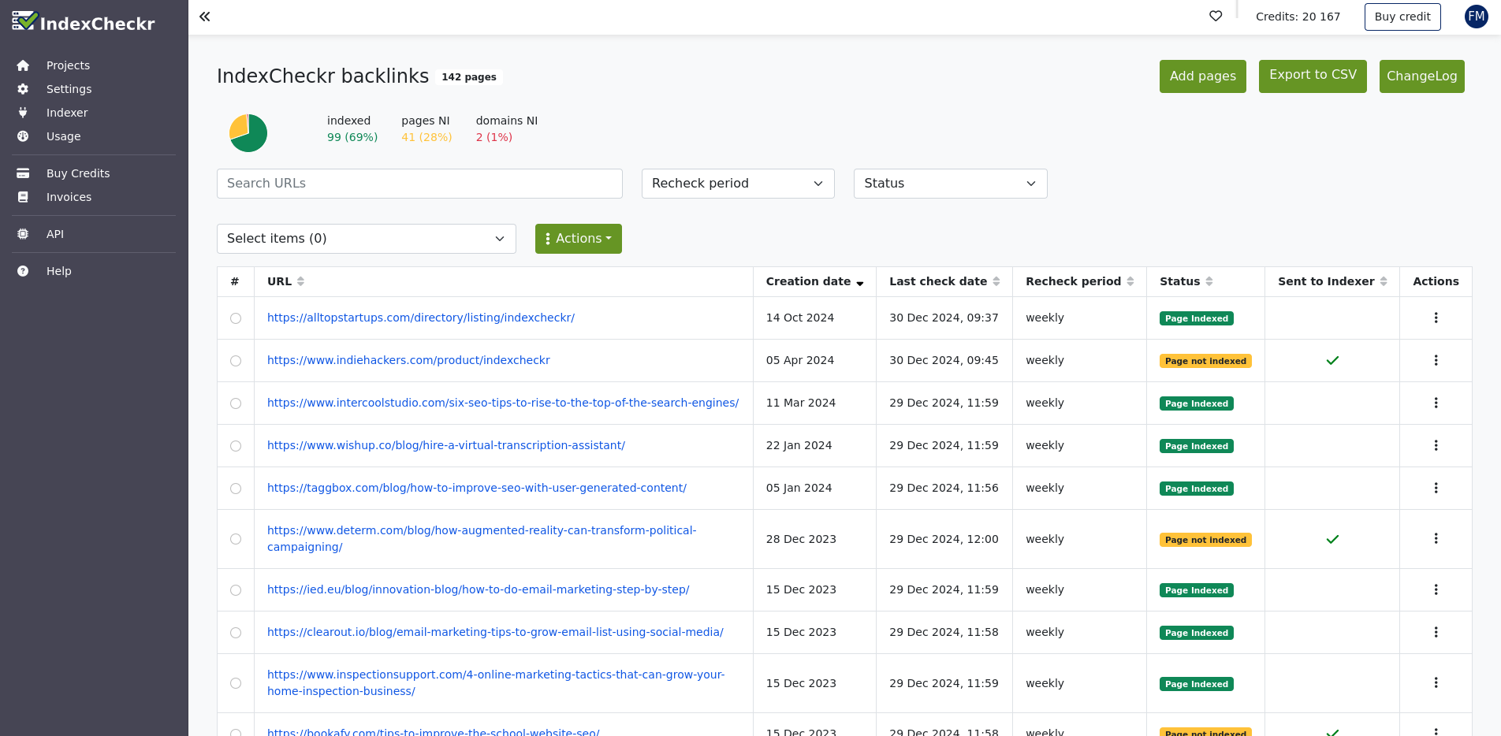Screen dimensions: 1501x736
Task: Select the alltopstartups.com row radio button
Action: click(x=236, y=318)
